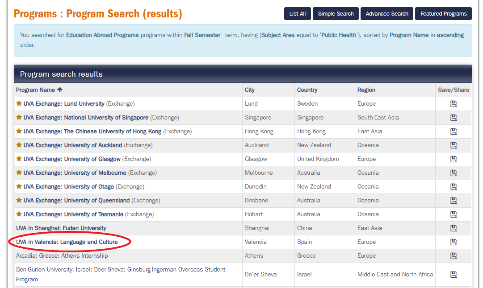The image size is (483, 288).
Task: Save the National University of Singapore program
Action: point(454,118)
